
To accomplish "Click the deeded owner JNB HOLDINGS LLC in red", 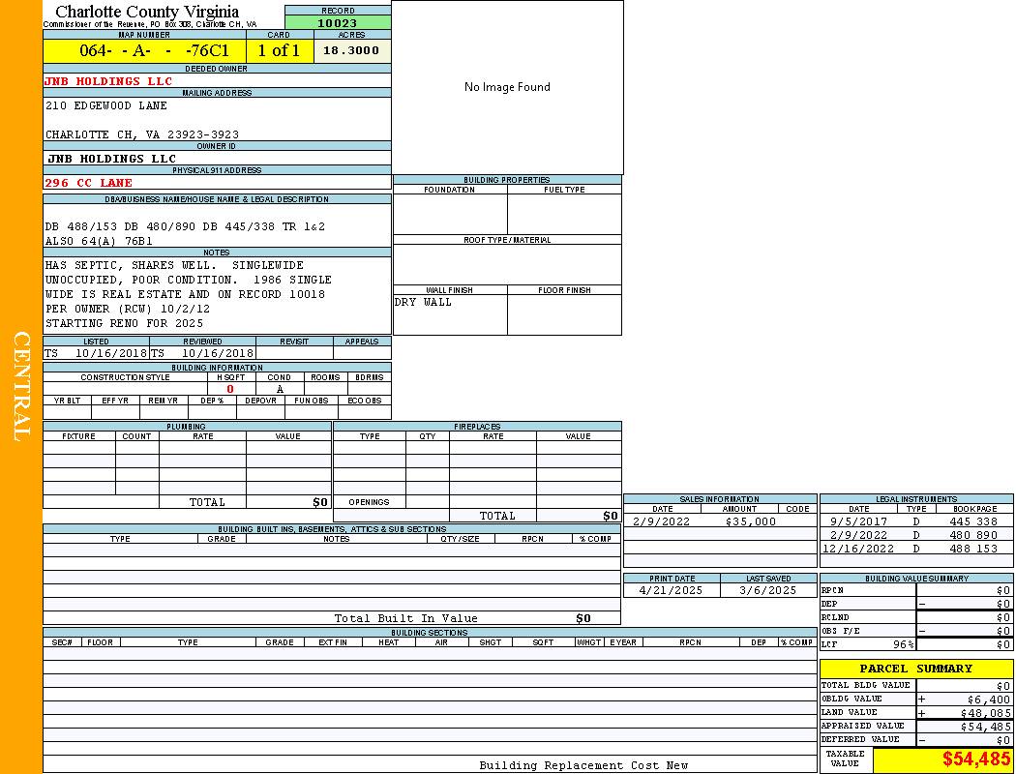I will click(108, 81).
